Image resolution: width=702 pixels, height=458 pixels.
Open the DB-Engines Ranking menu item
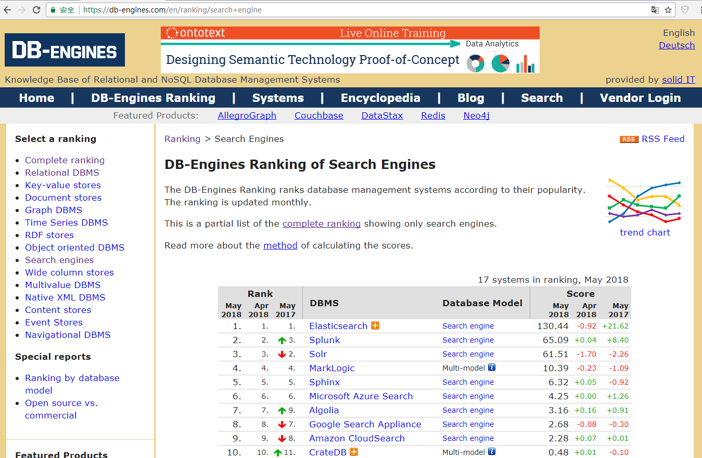click(153, 98)
